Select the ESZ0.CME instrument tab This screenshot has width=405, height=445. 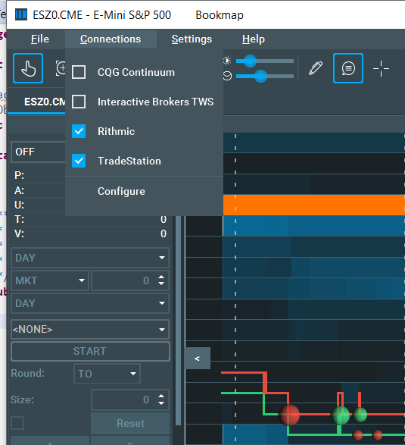tap(37, 102)
